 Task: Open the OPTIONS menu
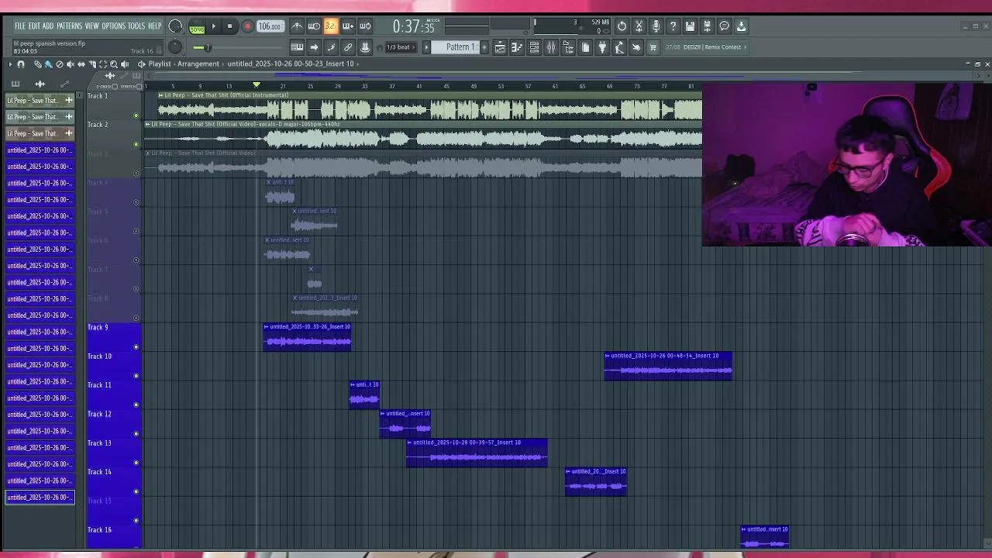point(113,26)
